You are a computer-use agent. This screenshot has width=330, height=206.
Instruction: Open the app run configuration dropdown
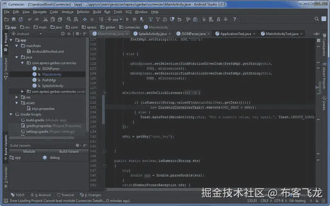(114, 20)
